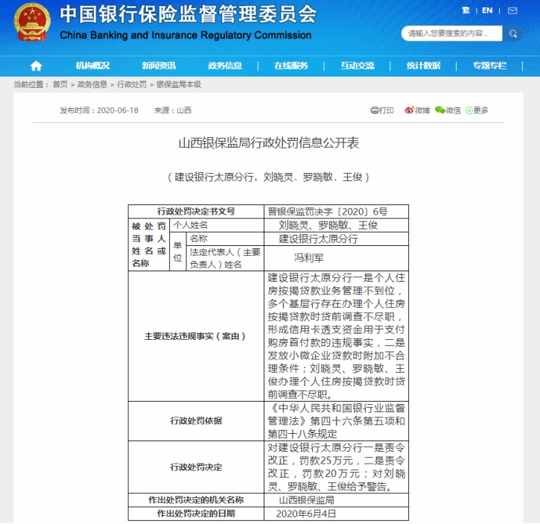The height and width of the screenshot is (524, 540).
Task: Click 首页 in the breadcrumb
Action: coord(60,85)
